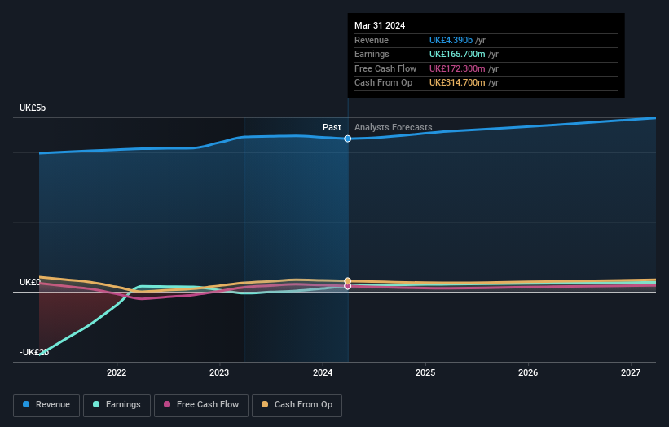
Task: Click the UK£172.300m free cash flow value
Action: pyautogui.click(x=457, y=68)
